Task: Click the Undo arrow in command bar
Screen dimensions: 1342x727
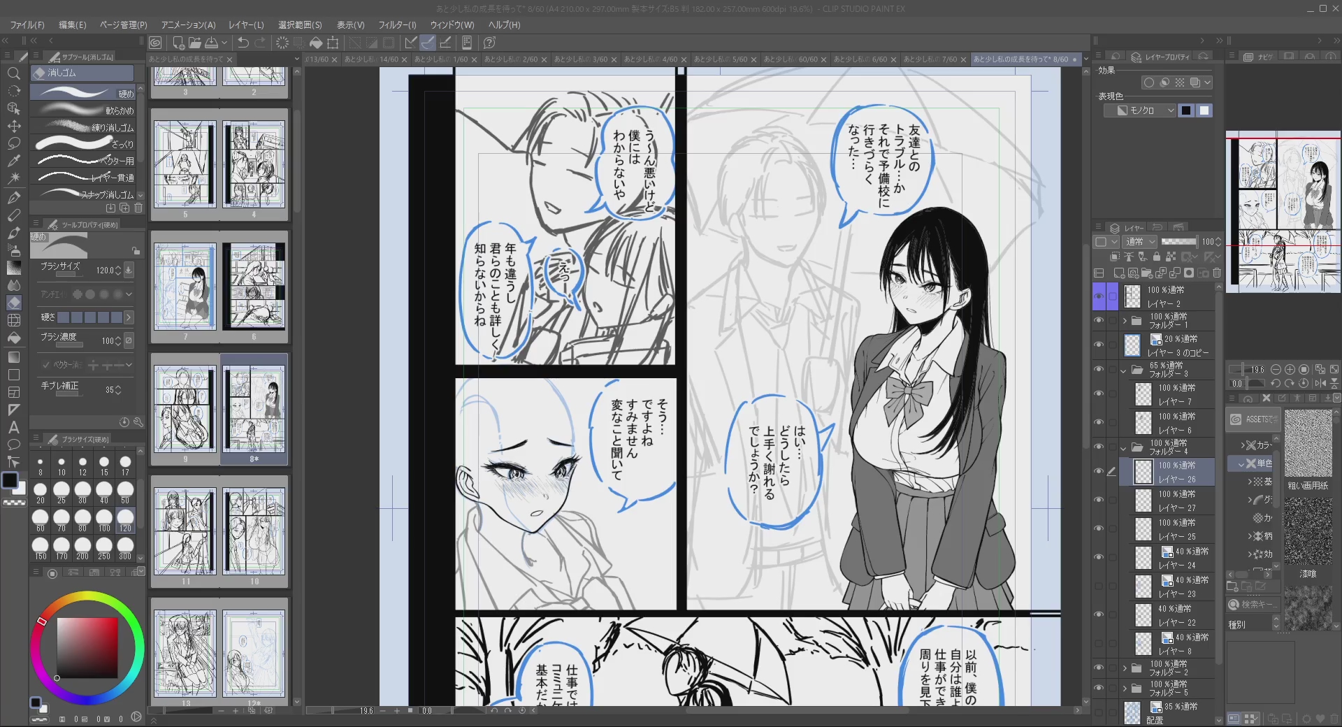Action: point(243,43)
